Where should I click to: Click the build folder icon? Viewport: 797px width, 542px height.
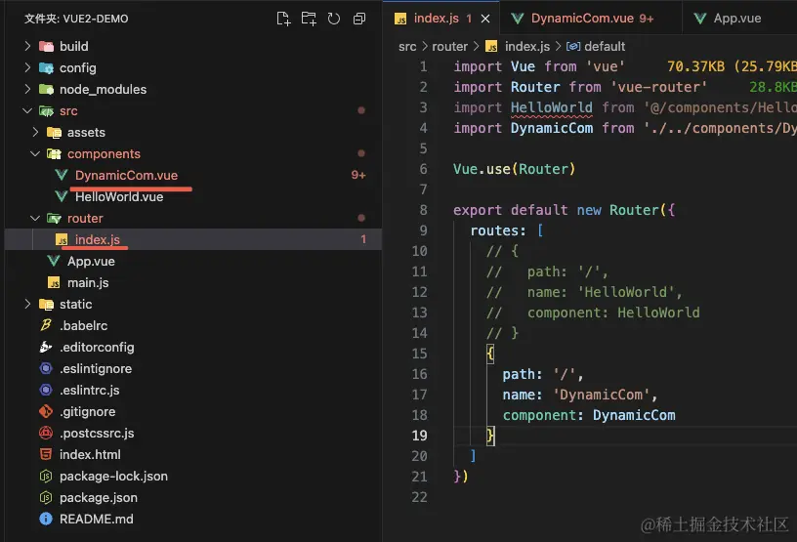point(46,46)
